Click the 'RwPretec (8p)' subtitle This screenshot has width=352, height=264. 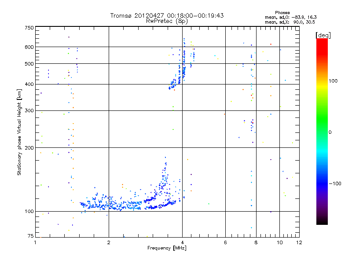pos(167,21)
